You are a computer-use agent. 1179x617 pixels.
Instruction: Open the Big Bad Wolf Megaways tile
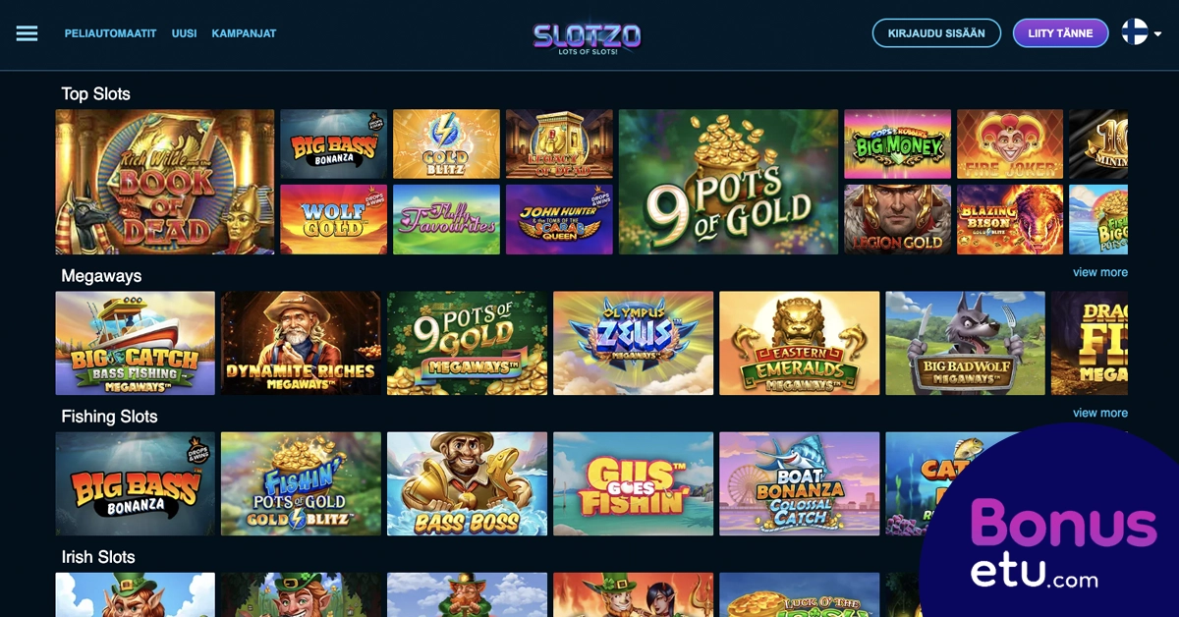click(x=965, y=343)
